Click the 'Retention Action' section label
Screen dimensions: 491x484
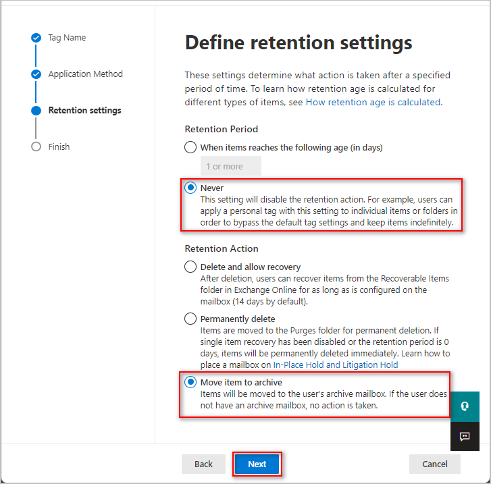[x=222, y=248]
